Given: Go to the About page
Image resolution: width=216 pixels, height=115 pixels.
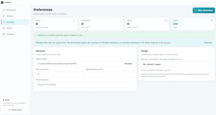Looking at the screenshot, I should pyautogui.click(x=15, y=28).
